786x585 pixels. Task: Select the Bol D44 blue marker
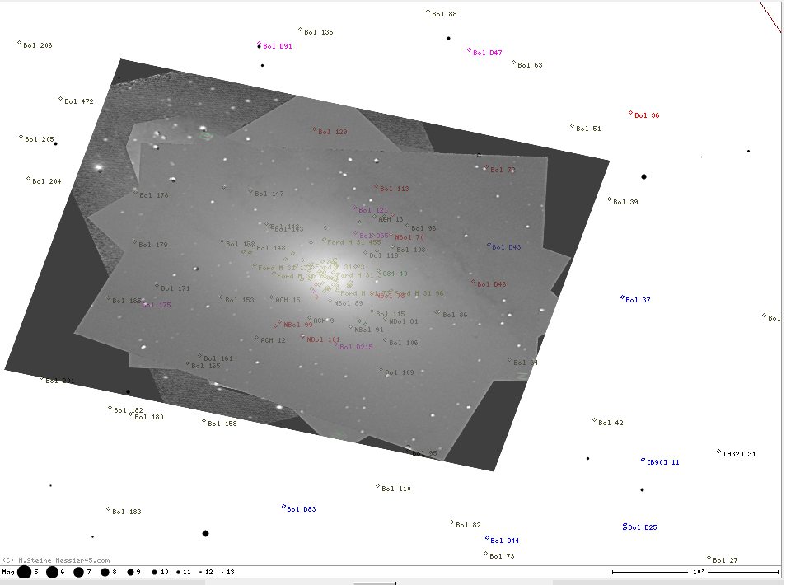point(487,538)
